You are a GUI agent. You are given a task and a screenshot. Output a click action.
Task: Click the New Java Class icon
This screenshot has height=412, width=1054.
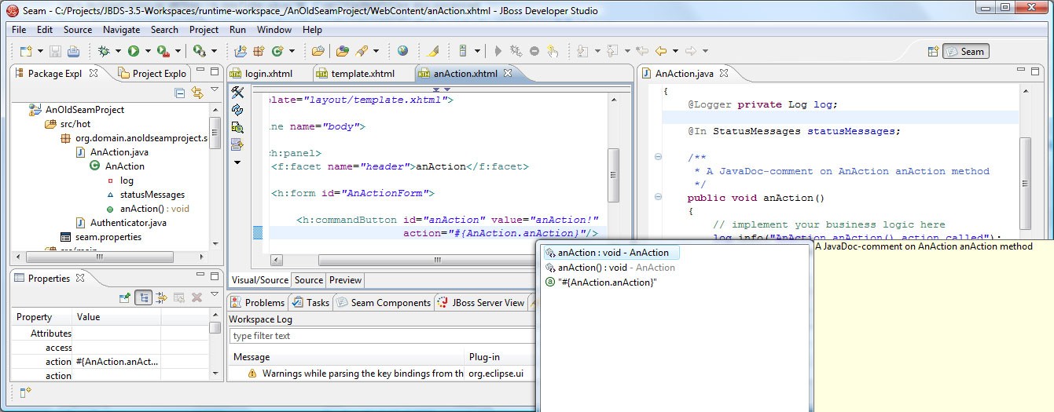[x=277, y=51]
